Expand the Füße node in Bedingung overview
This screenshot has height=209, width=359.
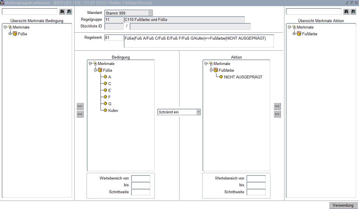(10, 34)
